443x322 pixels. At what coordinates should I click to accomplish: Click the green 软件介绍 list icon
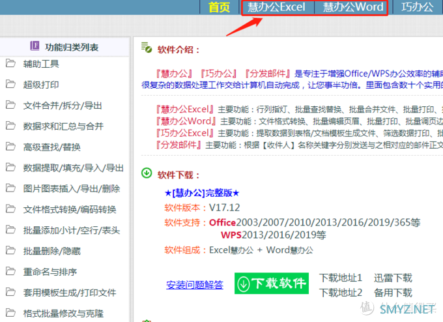click(147, 48)
